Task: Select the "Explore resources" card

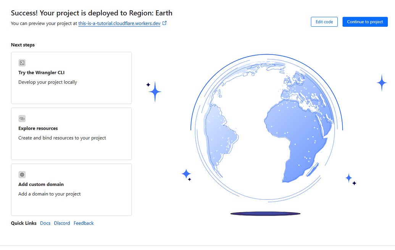Action: 71,134
